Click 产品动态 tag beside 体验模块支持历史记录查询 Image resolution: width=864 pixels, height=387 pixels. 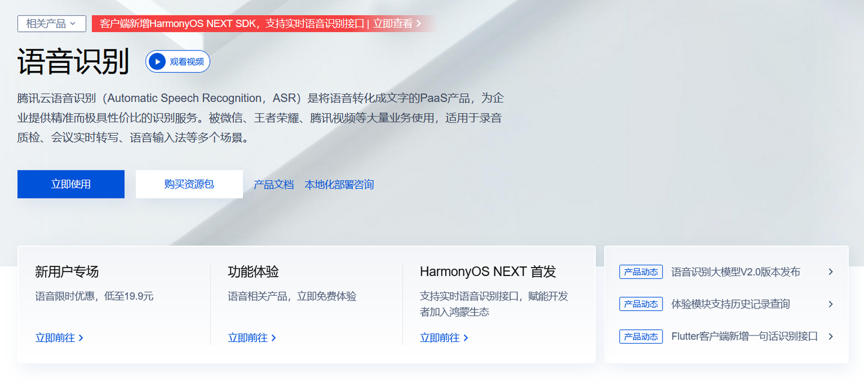pyautogui.click(x=641, y=304)
